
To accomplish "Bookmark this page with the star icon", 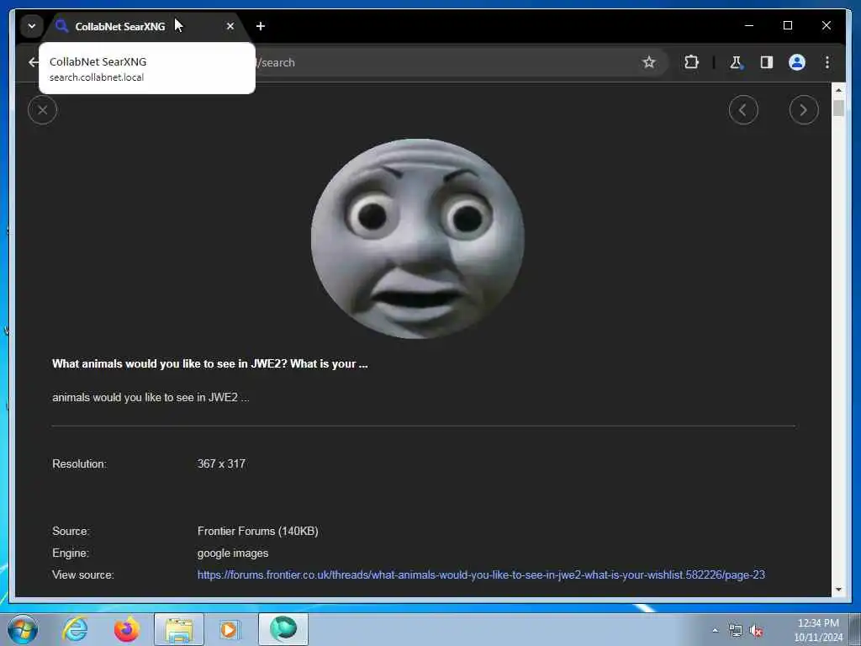I will (648, 62).
